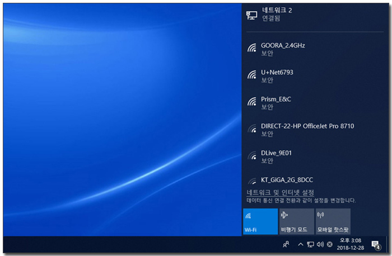Image resolution: width=392 pixels, height=256 pixels.
Task: Toggle 모바일 핫스팟 mobile hotspot tile
Action: [x=333, y=221]
